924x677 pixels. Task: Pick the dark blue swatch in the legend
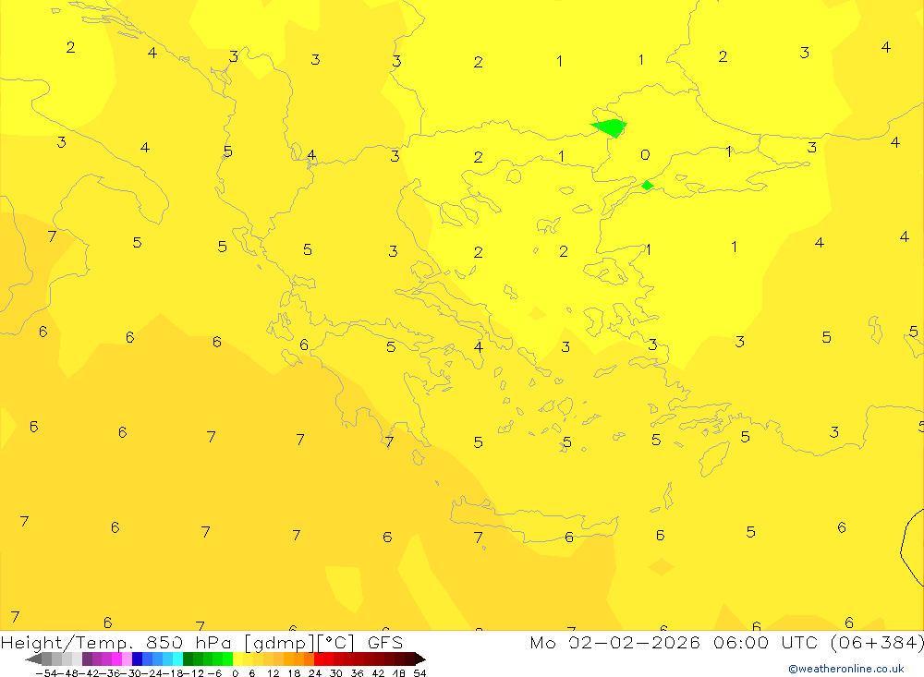click(x=137, y=659)
